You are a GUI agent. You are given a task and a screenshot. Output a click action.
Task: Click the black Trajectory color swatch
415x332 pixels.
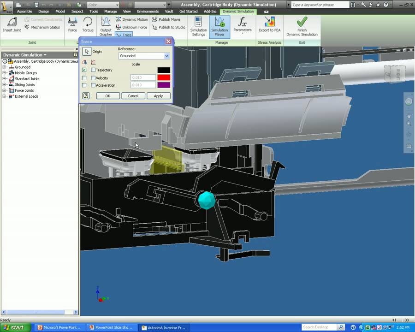164,70
